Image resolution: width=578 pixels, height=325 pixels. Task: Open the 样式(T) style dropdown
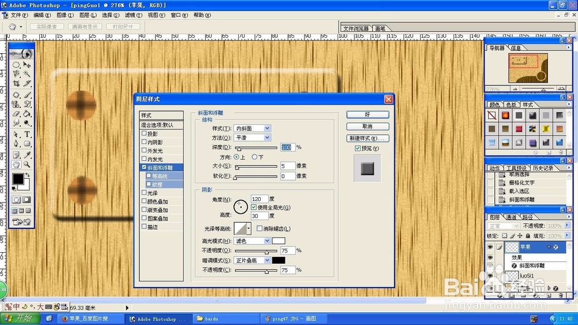[x=267, y=128]
